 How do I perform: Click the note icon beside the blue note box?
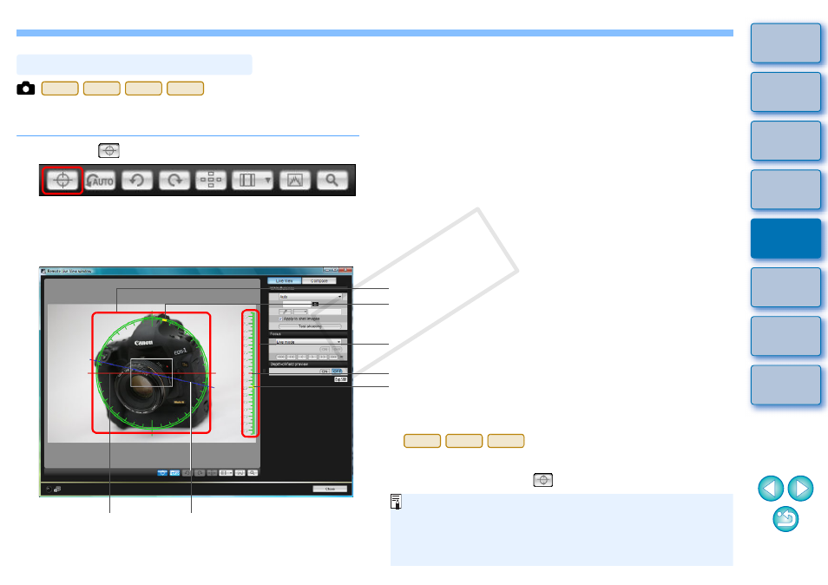(x=396, y=502)
